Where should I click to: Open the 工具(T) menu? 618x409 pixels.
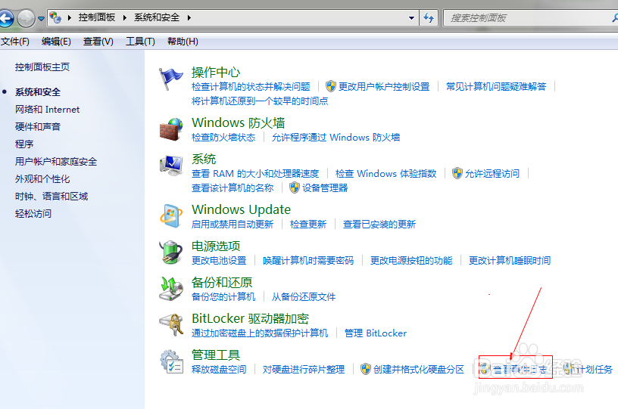point(140,42)
